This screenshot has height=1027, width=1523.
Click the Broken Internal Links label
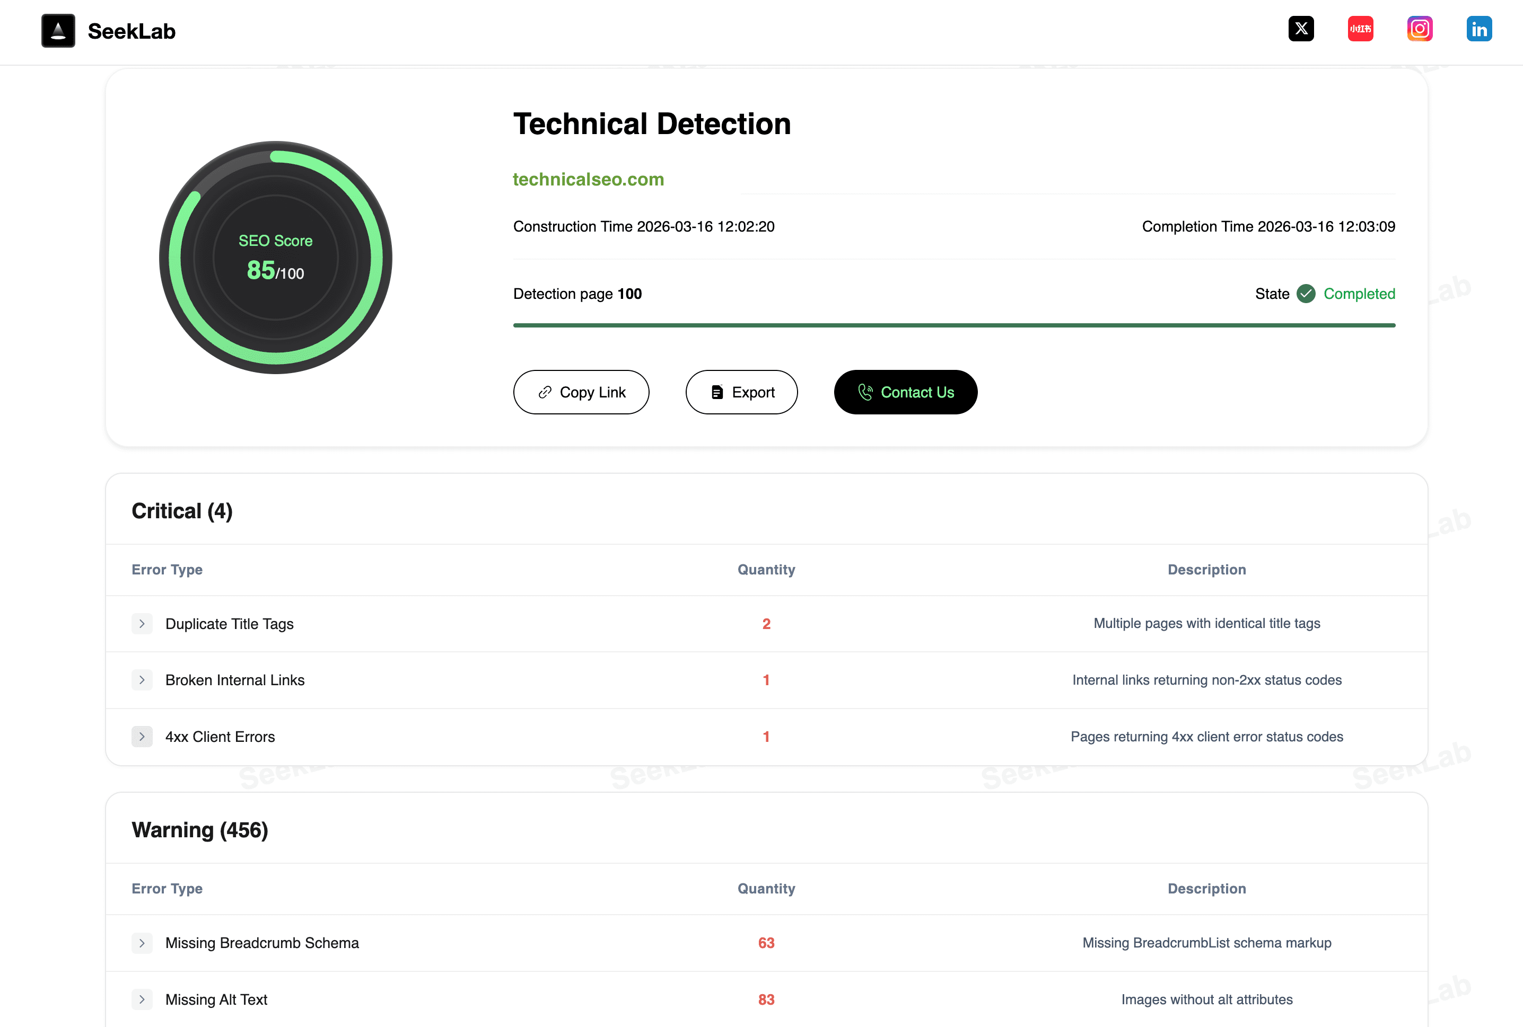point(234,680)
